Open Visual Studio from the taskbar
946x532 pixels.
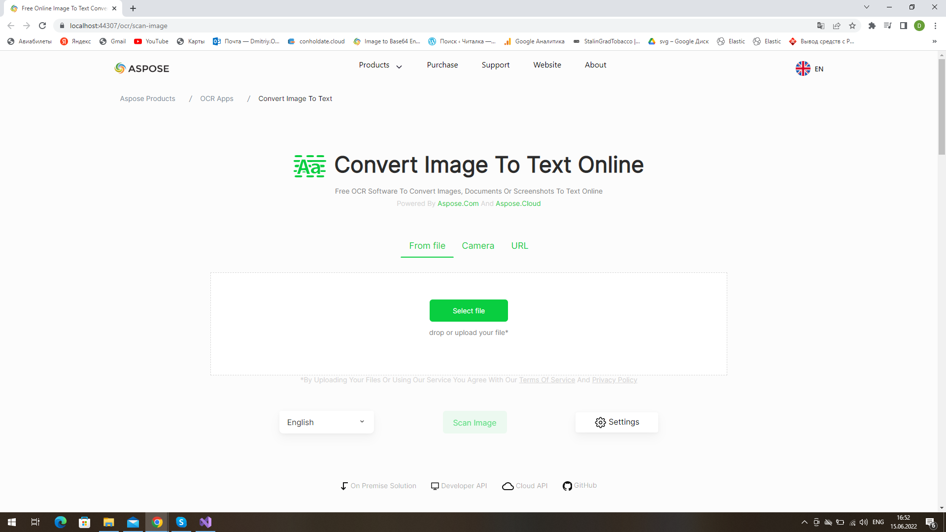205,522
